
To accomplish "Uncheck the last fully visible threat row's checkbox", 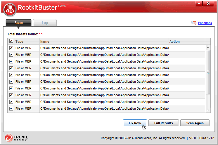I will click(x=11, y=108).
